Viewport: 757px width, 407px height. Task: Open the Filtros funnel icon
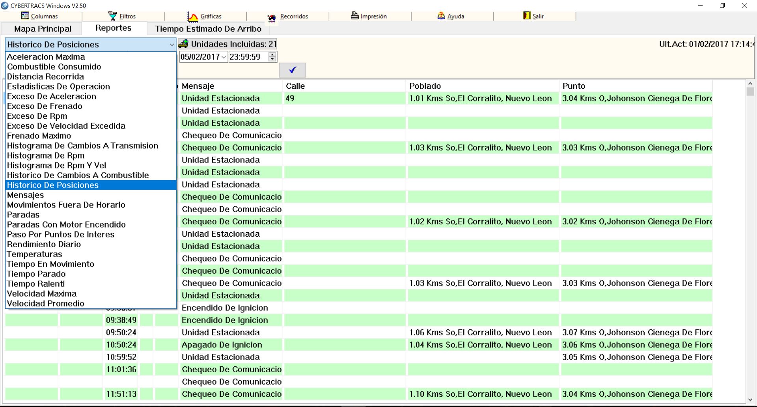coord(113,16)
